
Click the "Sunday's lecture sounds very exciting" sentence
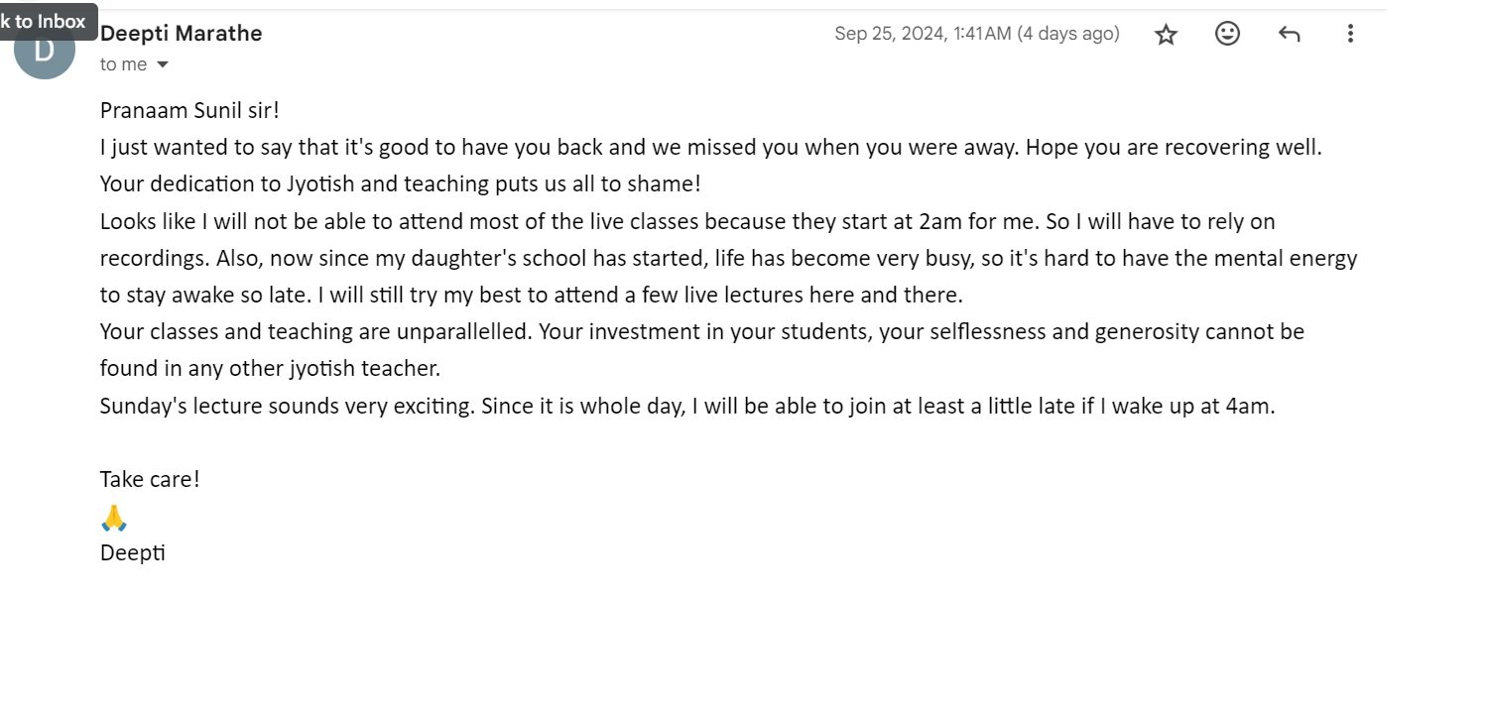click(288, 406)
